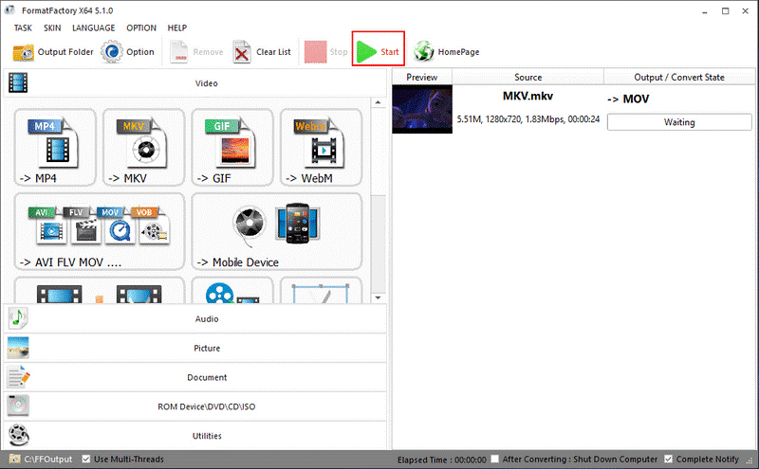Click the Stop toolbar button
The image size is (759, 469).
pyautogui.click(x=325, y=52)
